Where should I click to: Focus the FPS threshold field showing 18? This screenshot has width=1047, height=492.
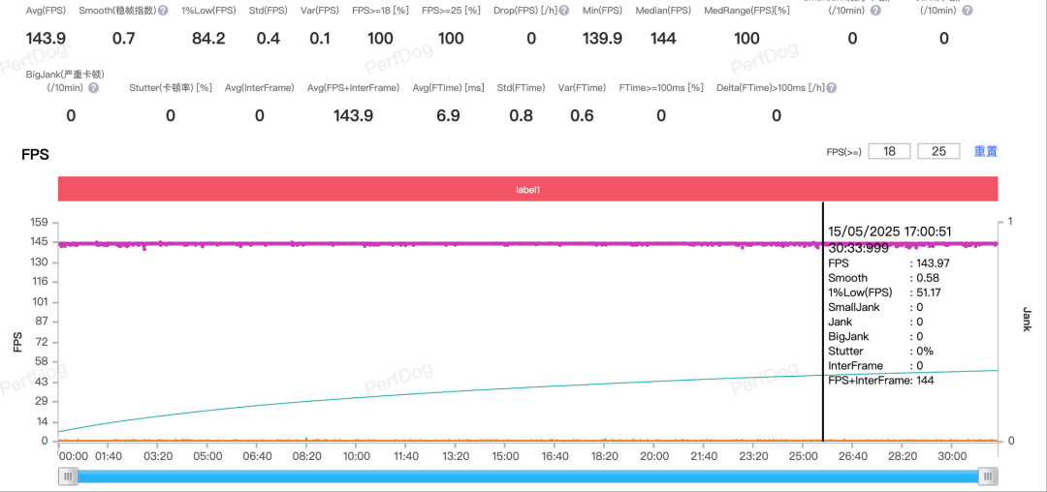889,151
